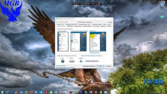Screen dimensions: 167x94
Task: Switch to the 'Звуки' tab
Action: (105, 24)
